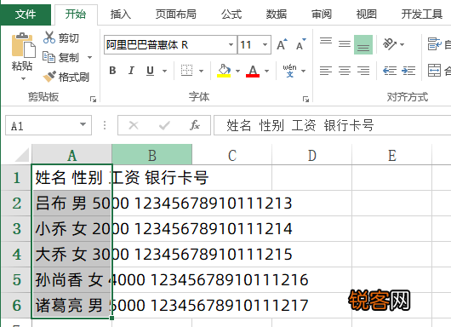The image size is (451, 327).
Task: Open the 文件 File menu
Action: pos(26,14)
